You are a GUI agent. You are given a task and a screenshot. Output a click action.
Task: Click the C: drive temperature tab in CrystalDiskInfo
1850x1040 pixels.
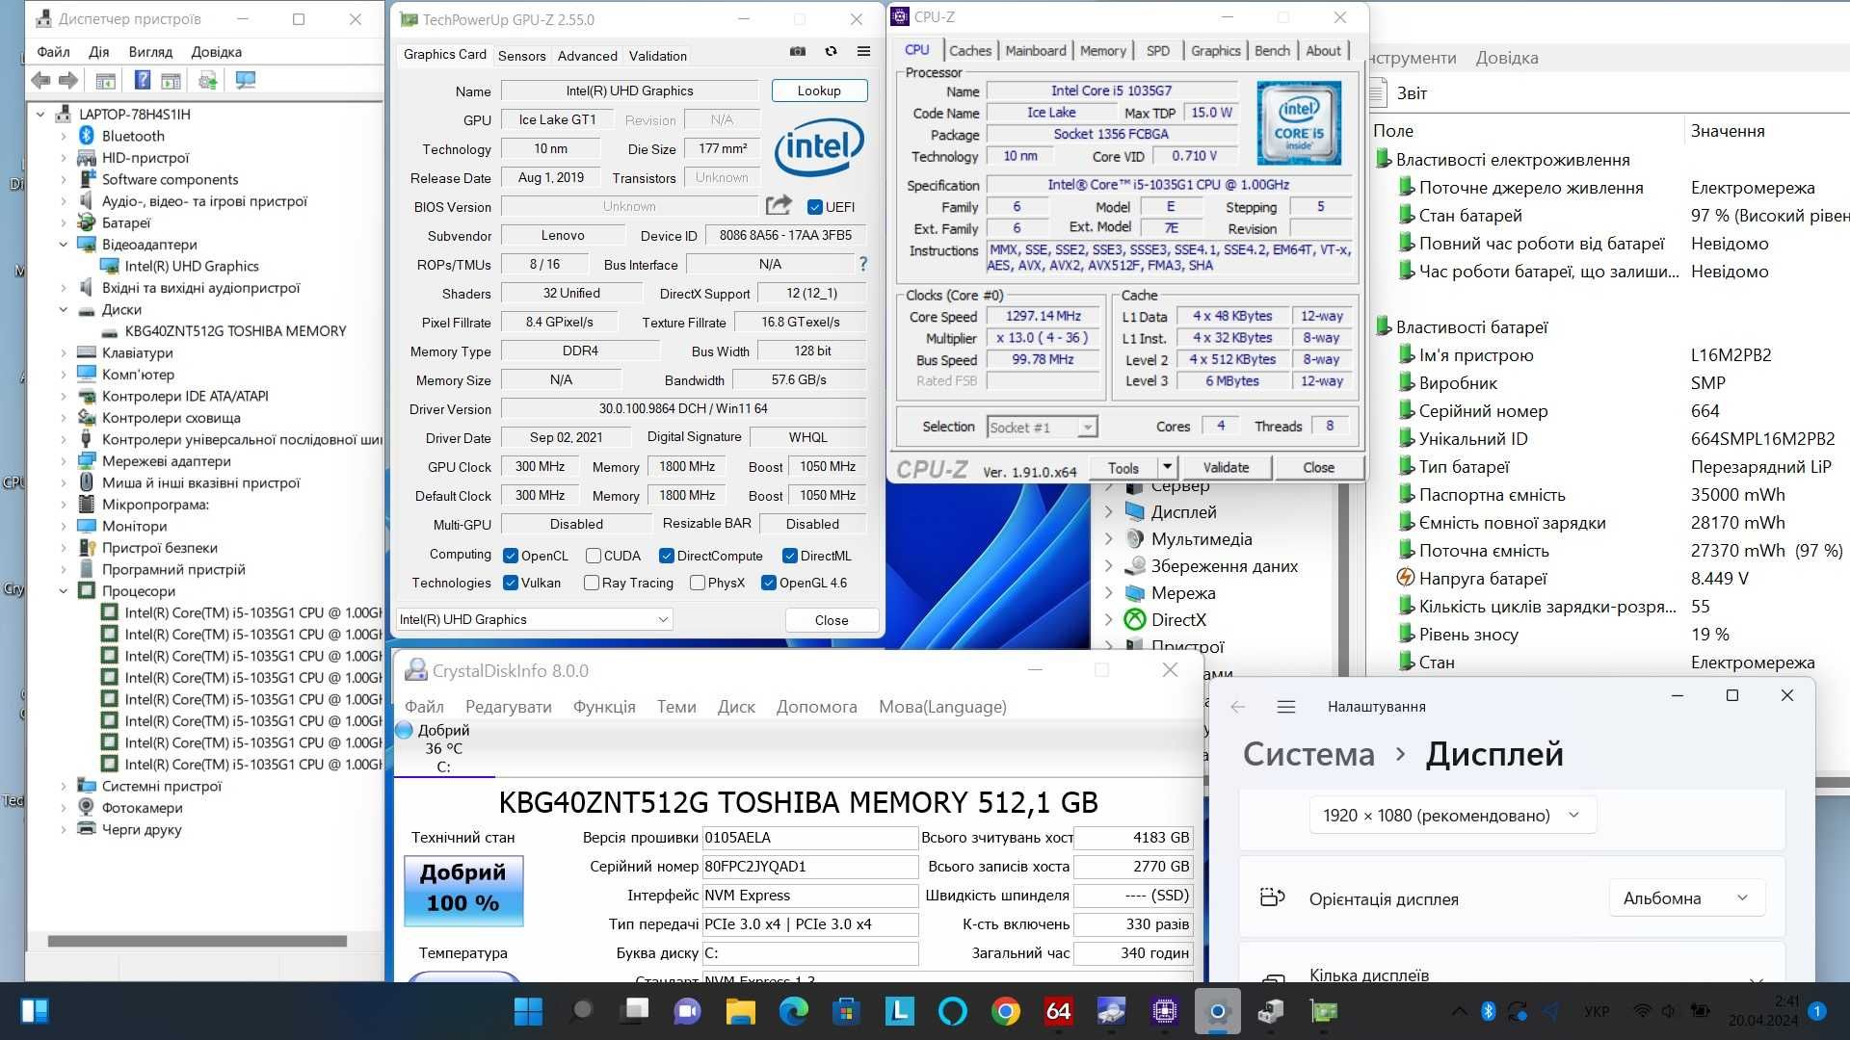[443, 748]
